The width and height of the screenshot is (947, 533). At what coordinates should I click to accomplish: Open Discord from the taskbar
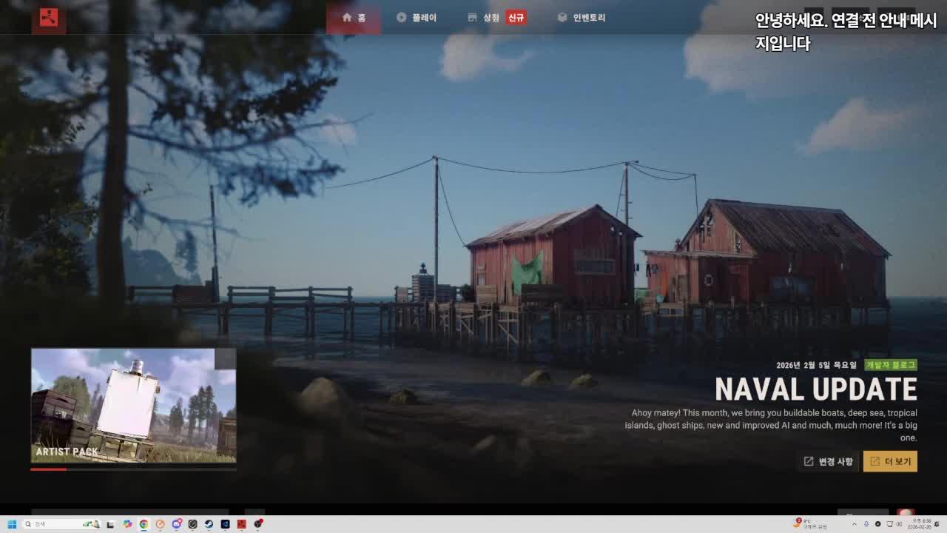(x=176, y=524)
